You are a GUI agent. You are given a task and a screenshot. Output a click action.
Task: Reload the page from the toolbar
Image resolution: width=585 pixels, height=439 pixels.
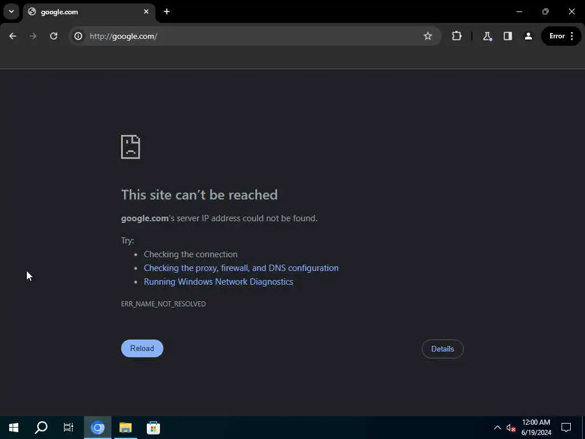click(x=54, y=36)
